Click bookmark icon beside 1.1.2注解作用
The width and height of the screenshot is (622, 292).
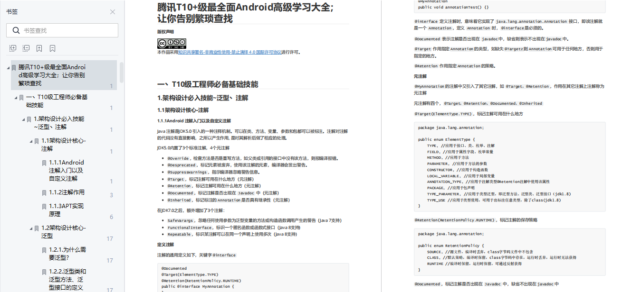point(45,192)
